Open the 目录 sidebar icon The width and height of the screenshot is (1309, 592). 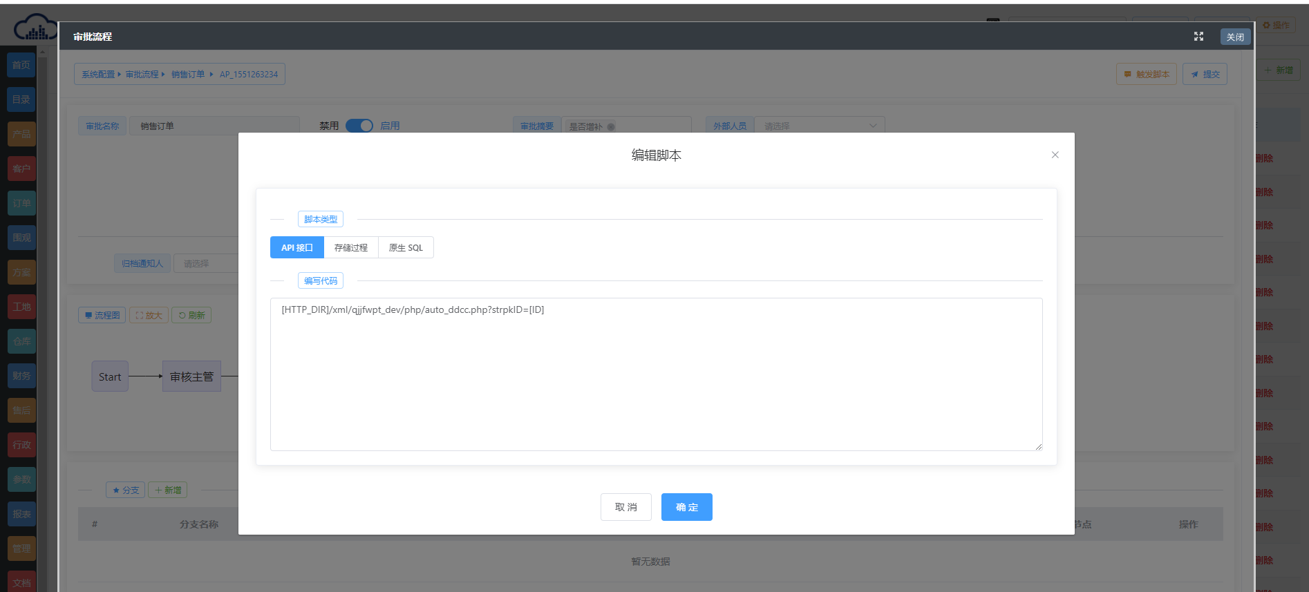[x=21, y=99]
